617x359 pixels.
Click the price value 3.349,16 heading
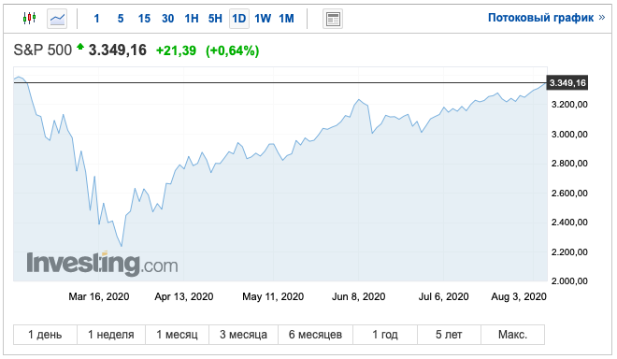[117, 50]
